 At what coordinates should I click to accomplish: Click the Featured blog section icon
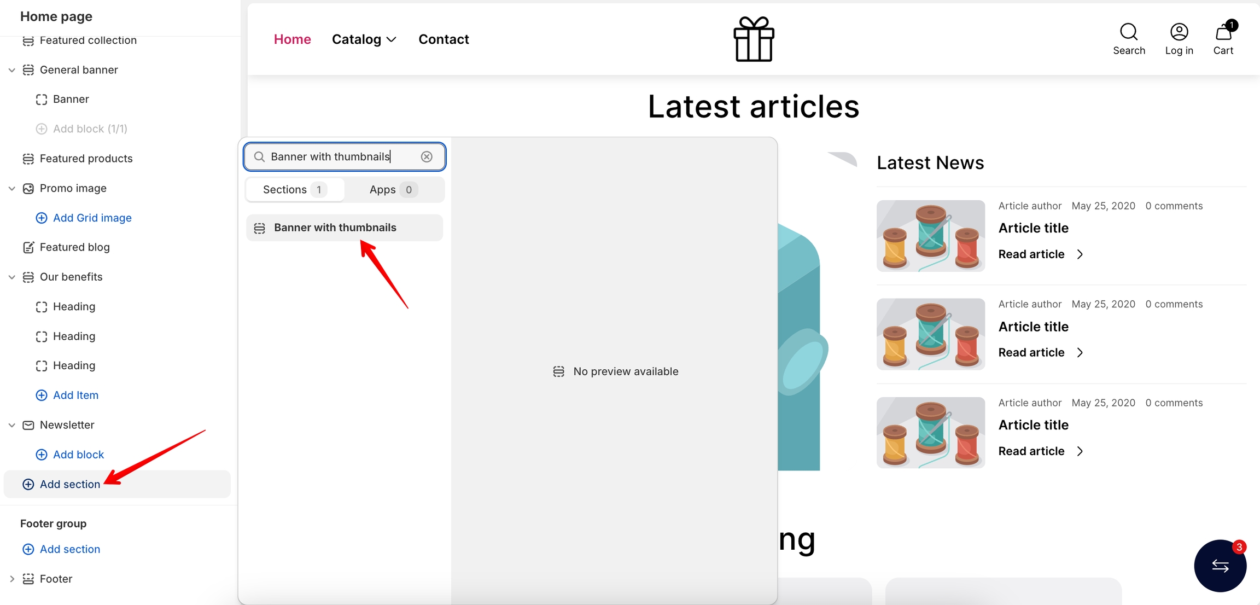(28, 247)
